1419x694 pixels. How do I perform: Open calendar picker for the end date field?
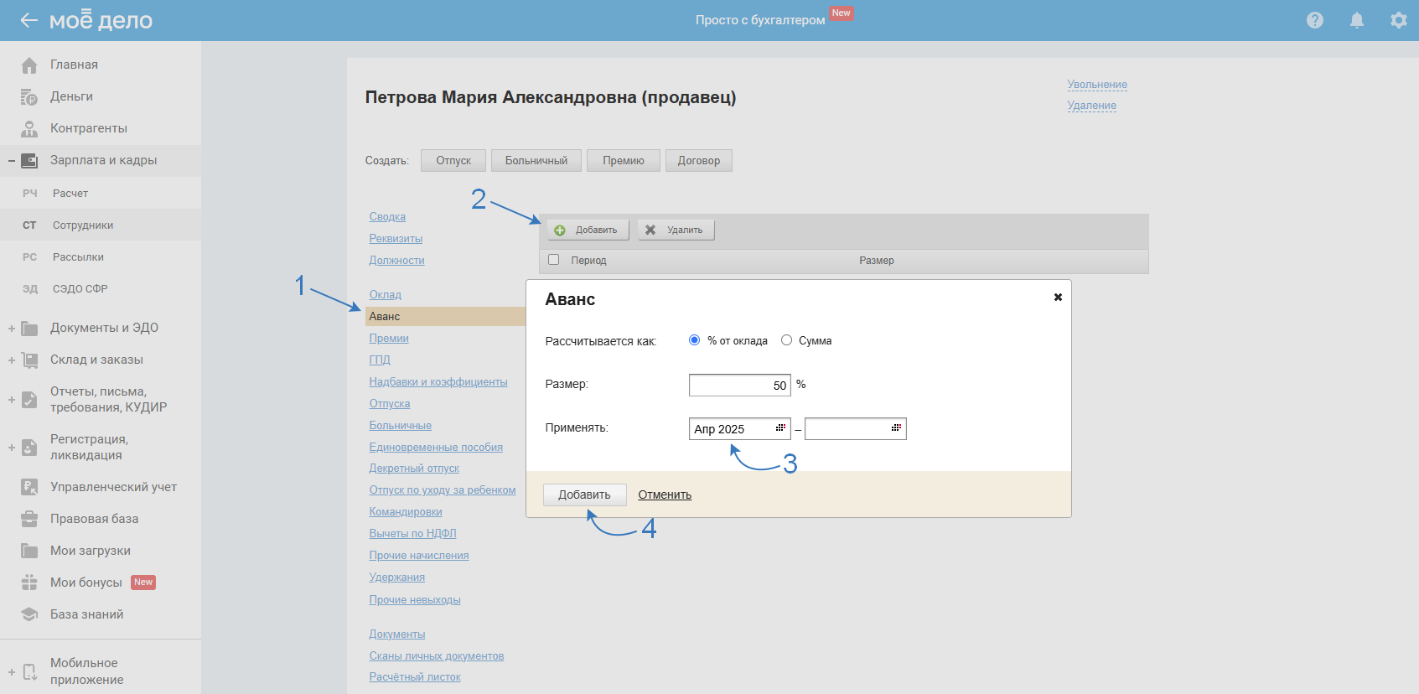pos(896,428)
